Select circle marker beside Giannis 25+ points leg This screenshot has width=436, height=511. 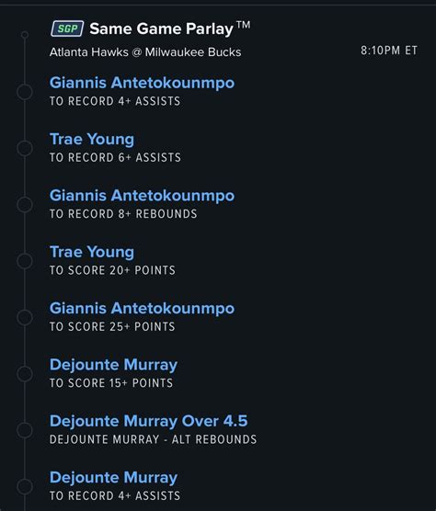(25, 317)
